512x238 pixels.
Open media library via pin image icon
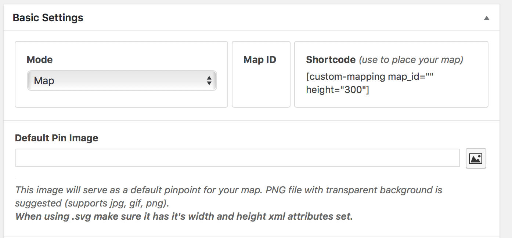point(476,159)
